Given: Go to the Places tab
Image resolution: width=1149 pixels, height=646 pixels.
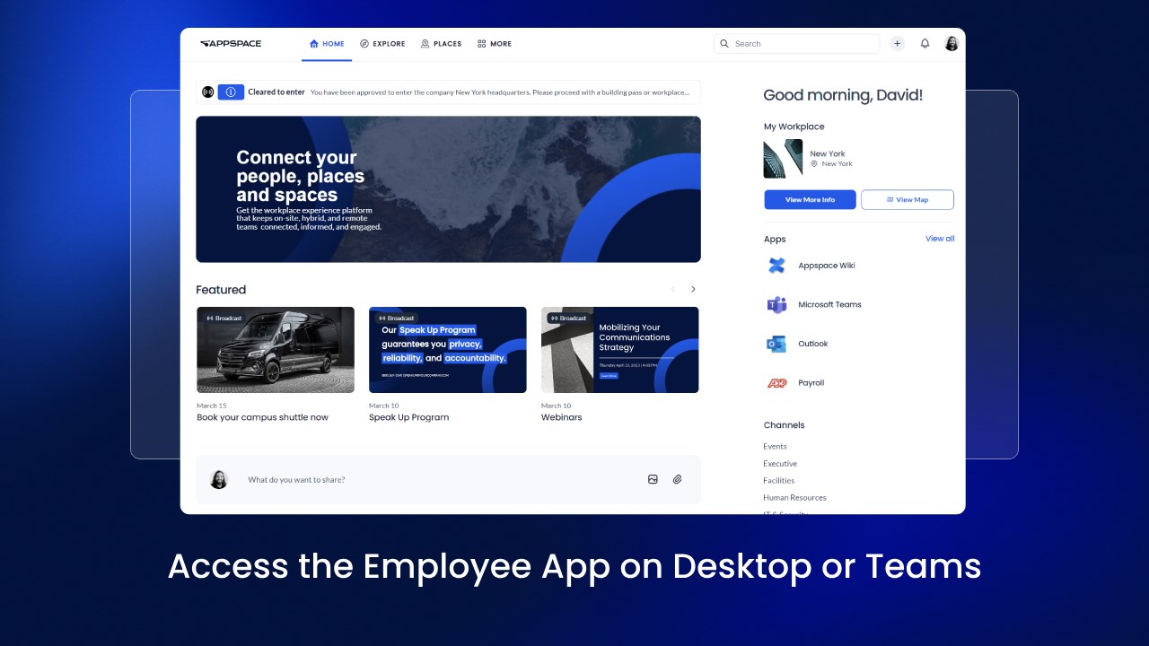Looking at the screenshot, I should click(x=441, y=43).
